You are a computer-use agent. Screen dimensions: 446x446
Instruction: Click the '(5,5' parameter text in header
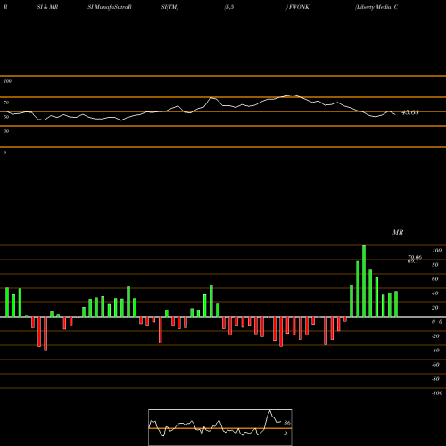229,7
